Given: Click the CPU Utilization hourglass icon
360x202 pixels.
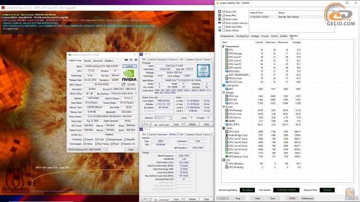Looking at the screenshot, I should [227, 163].
